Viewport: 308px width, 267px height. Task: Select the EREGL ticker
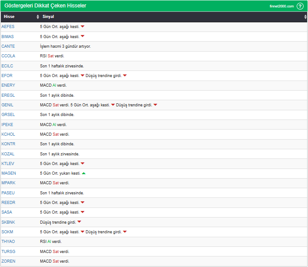[8, 95]
